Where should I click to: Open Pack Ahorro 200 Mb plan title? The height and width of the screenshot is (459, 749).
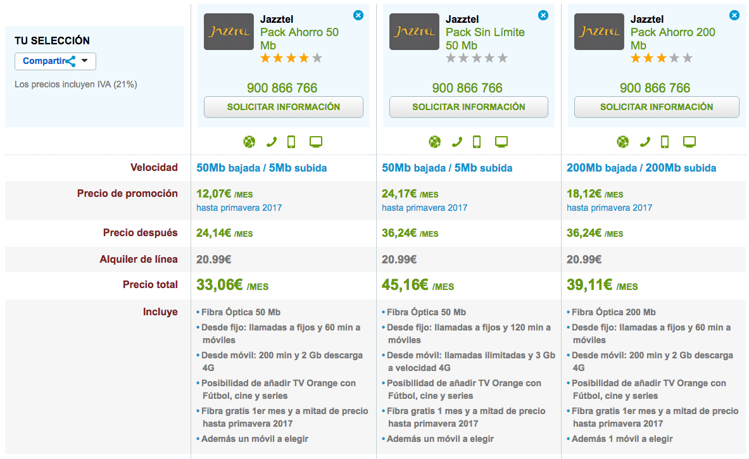click(673, 39)
